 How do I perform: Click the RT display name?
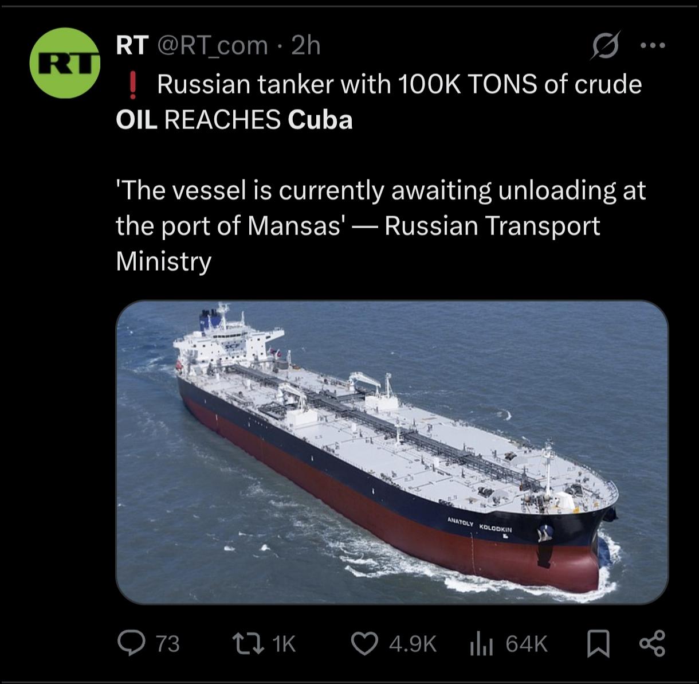132,45
